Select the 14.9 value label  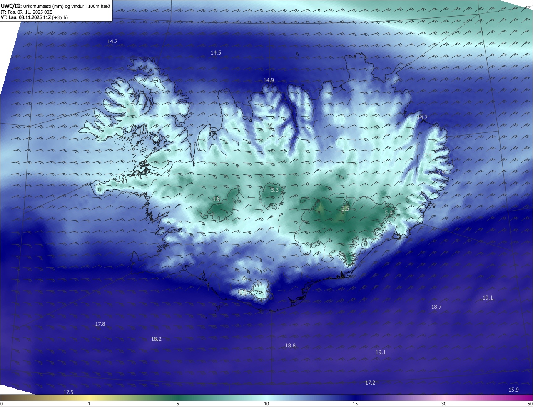point(269,80)
